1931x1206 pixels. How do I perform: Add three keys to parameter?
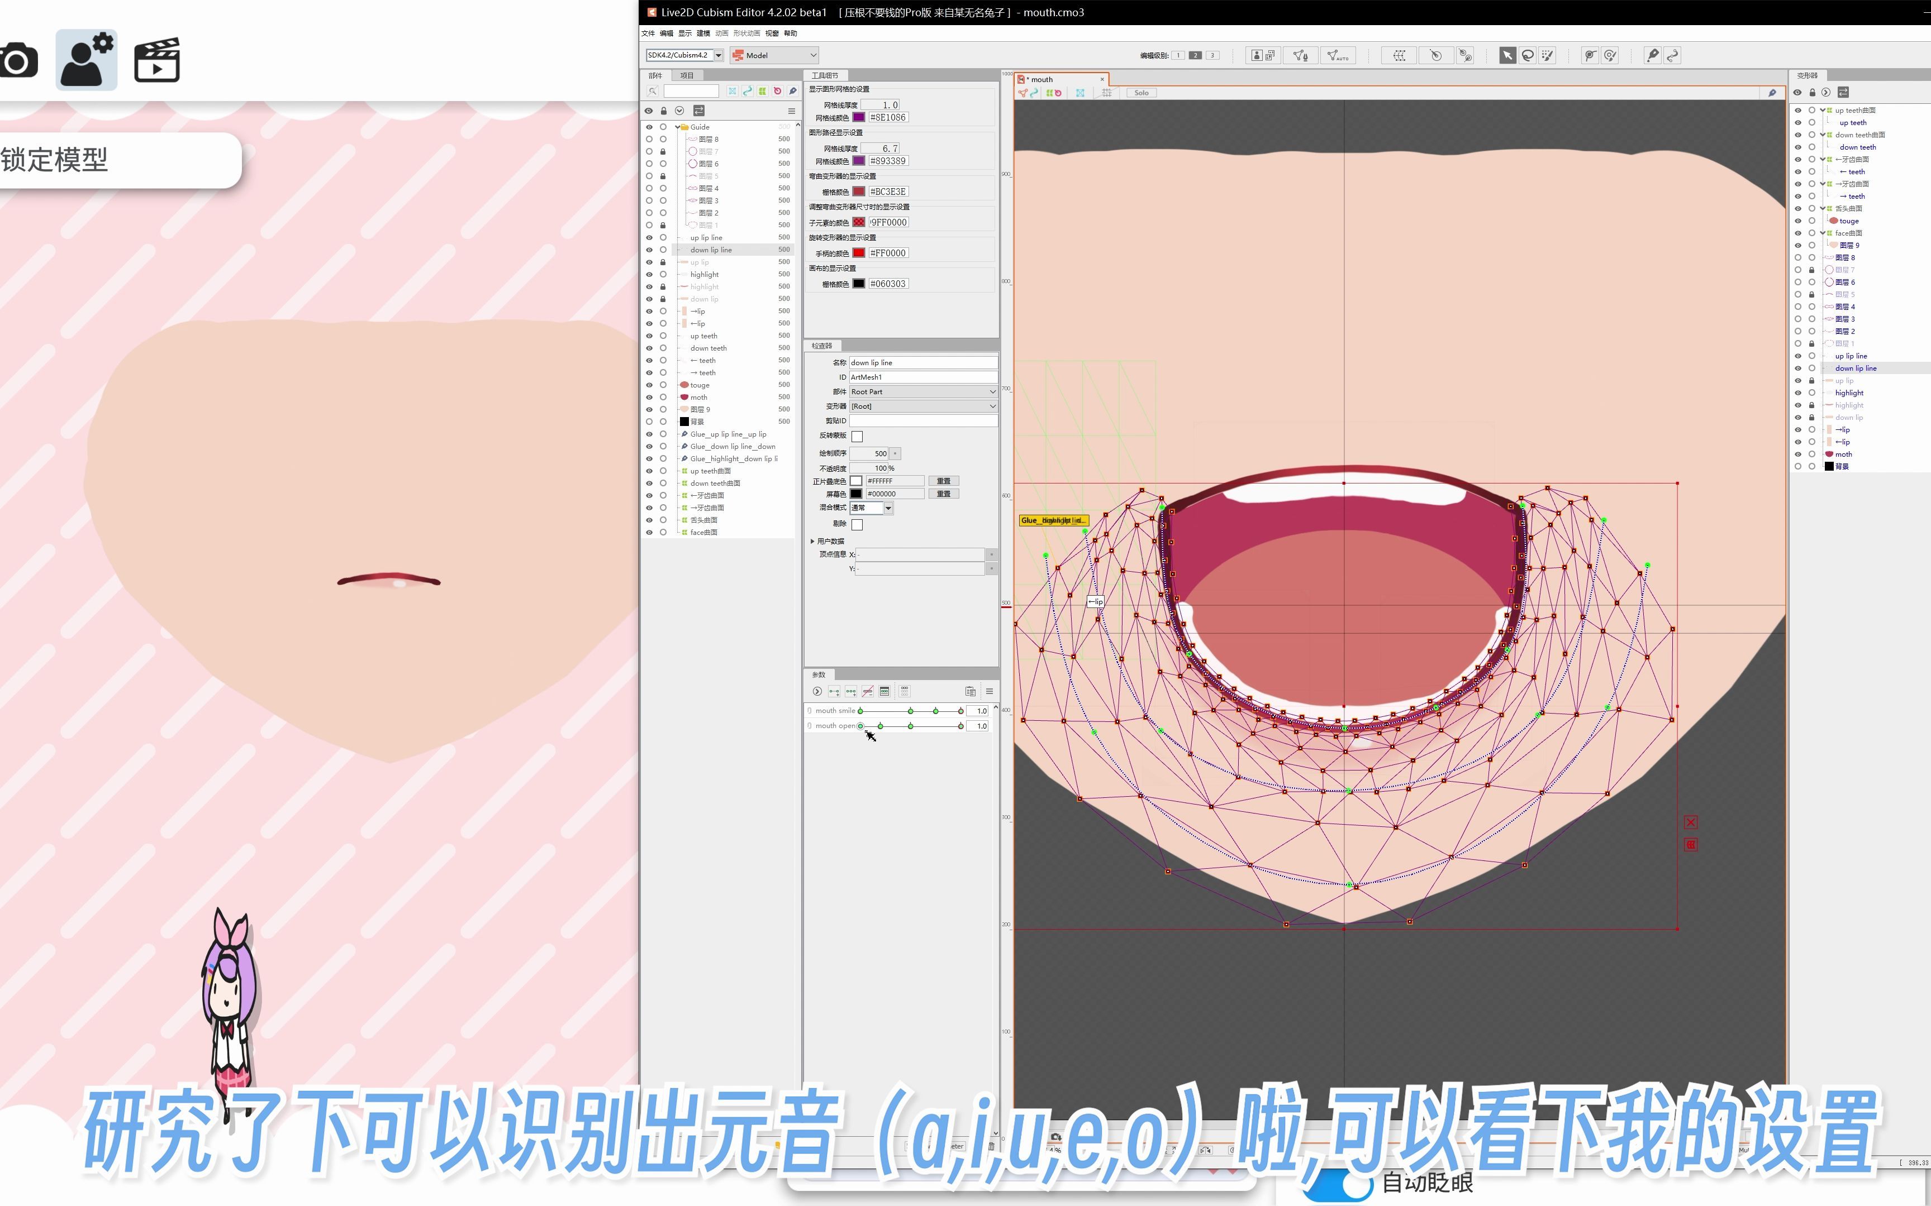(x=850, y=692)
